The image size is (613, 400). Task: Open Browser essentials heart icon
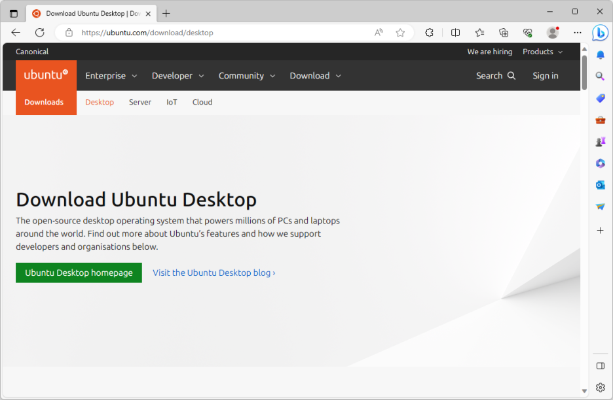[528, 33]
